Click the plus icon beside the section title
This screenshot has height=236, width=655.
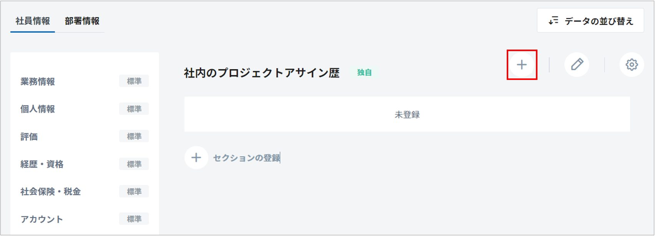pyautogui.click(x=521, y=65)
